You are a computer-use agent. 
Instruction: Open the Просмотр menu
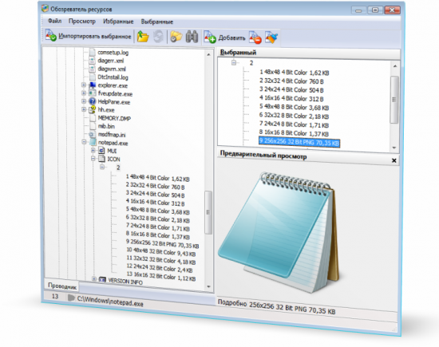(82, 22)
